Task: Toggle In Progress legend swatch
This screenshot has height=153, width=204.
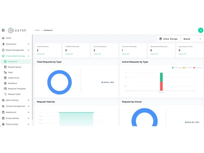Action: pos(173,68)
